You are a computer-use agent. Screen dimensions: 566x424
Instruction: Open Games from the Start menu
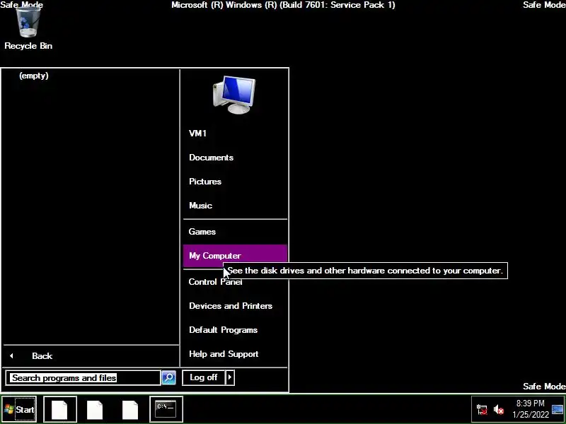(235, 232)
